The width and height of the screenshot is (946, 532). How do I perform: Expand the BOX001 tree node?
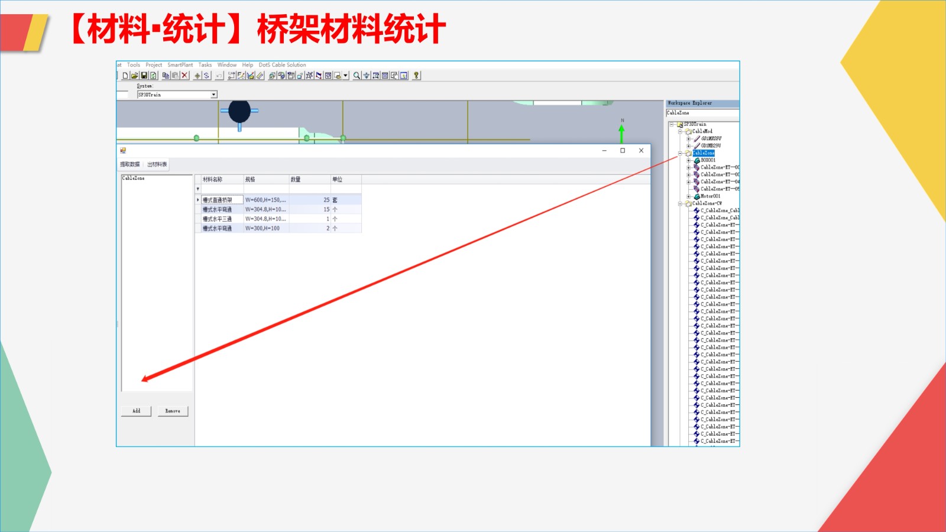point(688,160)
